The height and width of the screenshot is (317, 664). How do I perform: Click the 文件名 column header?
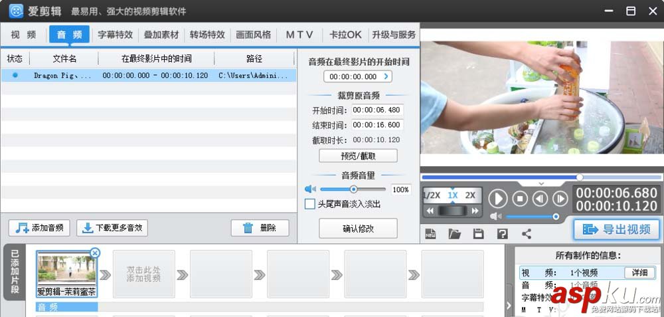coord(64,58)
